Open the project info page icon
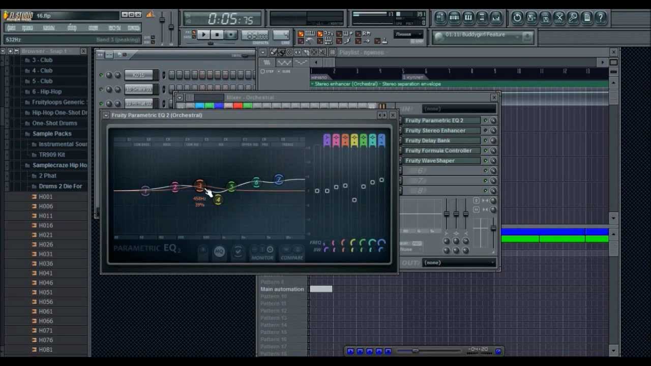This screenshot has width=651, height=366. click(x=586, y=18)
